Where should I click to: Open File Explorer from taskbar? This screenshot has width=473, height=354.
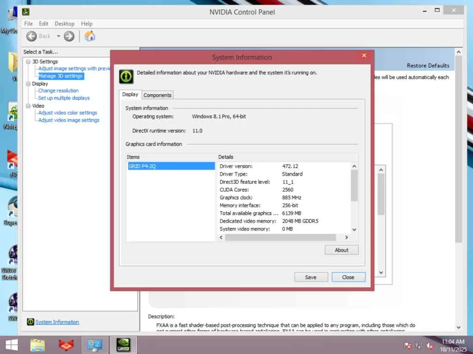click(38, 345)
